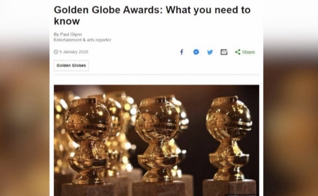Click the green share glyph icon
The width and height of the screenshot is (318, 196).
point(238,52)
